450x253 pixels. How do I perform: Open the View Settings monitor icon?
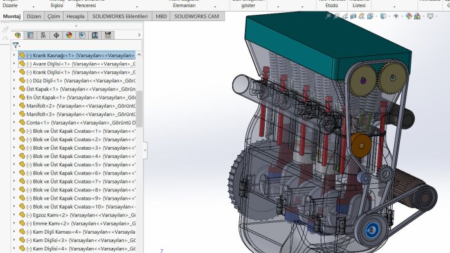pos(430,16)
